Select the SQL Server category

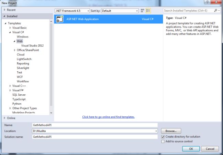(19, 95)
